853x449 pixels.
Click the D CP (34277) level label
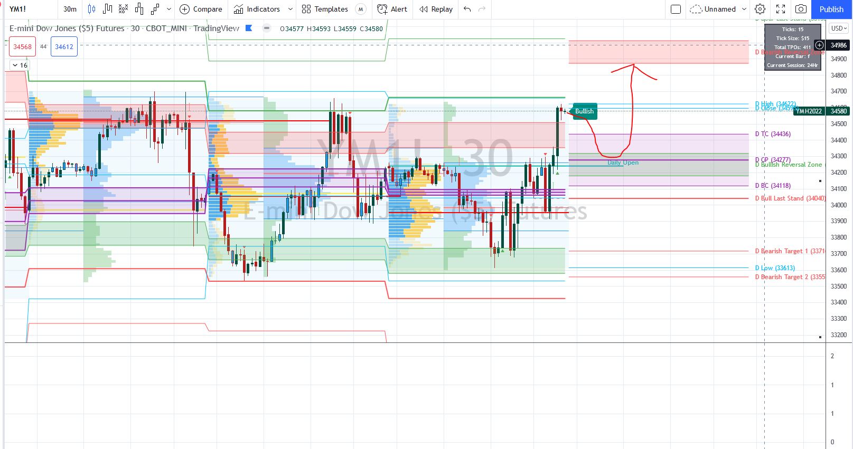tap(773, 159)
